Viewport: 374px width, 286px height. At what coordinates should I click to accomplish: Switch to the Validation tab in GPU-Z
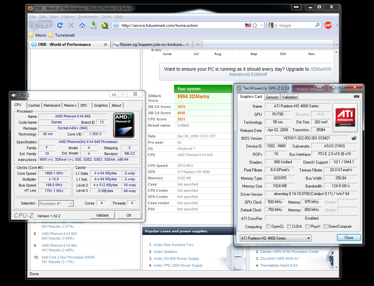pos(289,97)
